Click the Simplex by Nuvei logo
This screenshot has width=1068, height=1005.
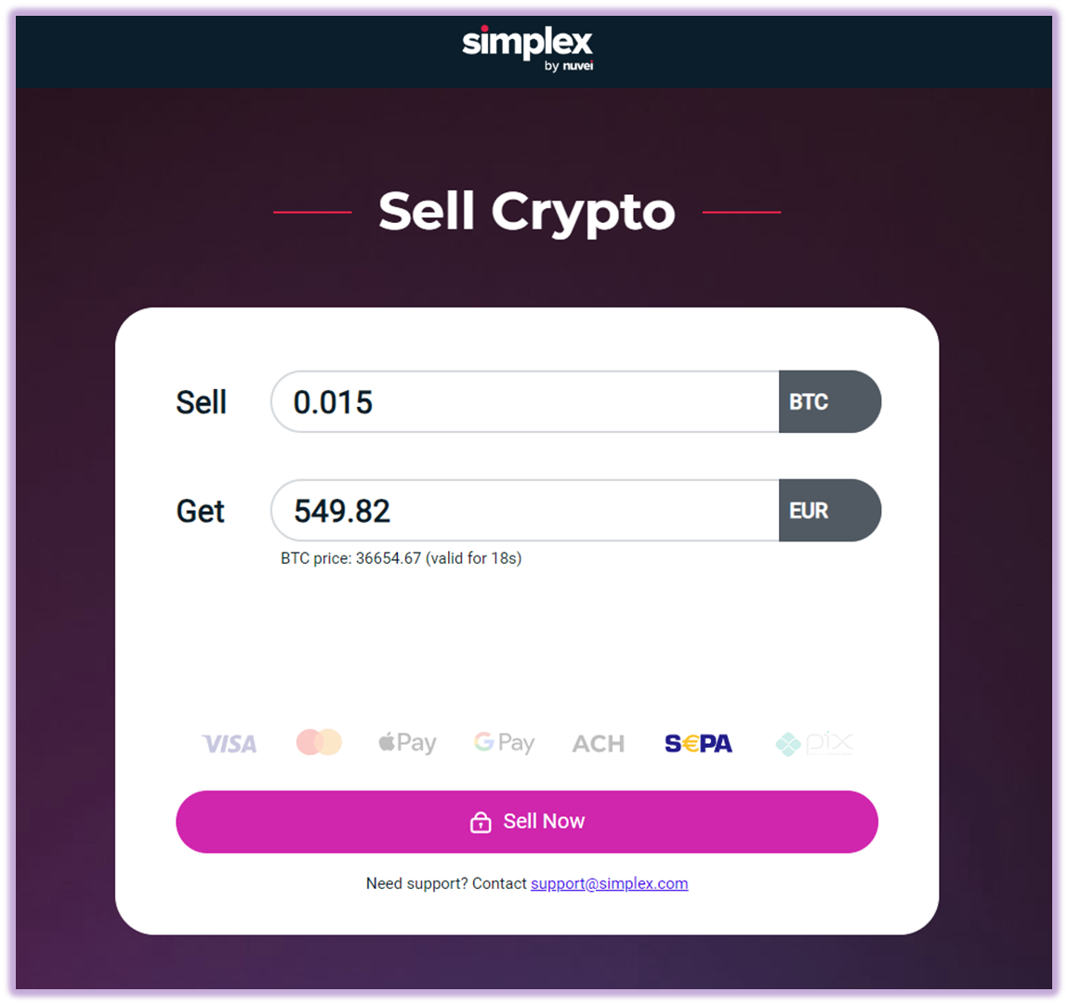(x=528, y=48)
